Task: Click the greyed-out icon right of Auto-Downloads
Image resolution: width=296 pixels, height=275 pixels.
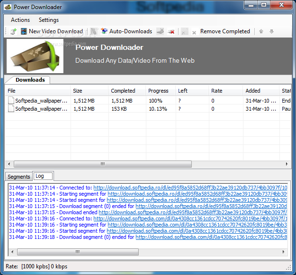Action: point(160,31)
